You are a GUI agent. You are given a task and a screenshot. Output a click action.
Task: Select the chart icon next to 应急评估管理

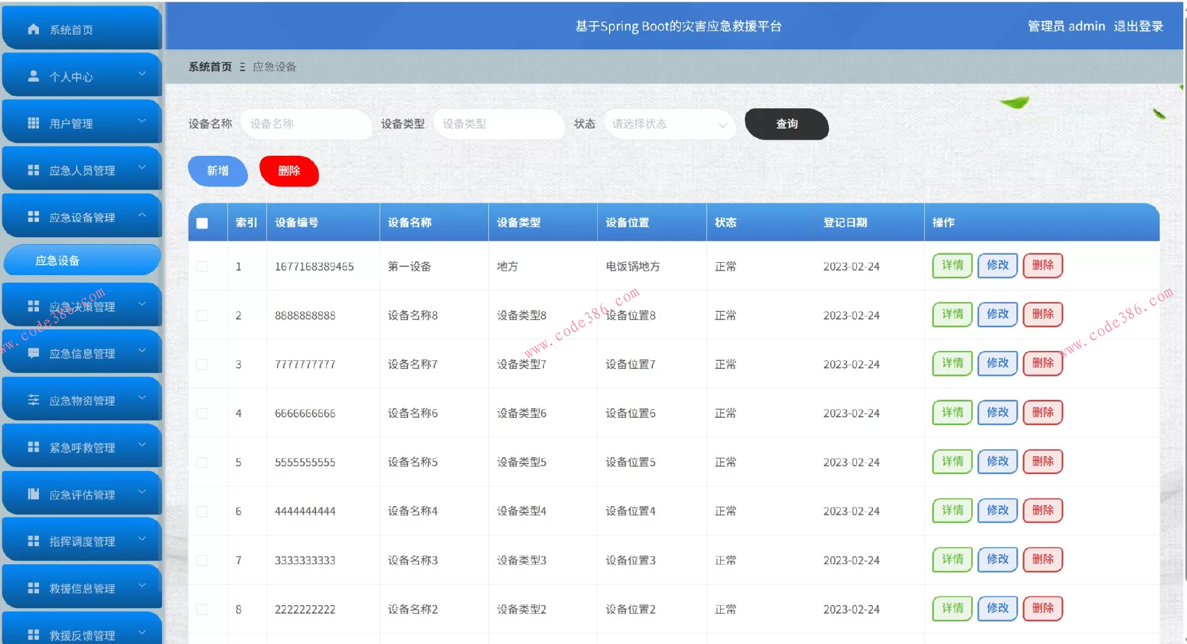coord(33,494)
